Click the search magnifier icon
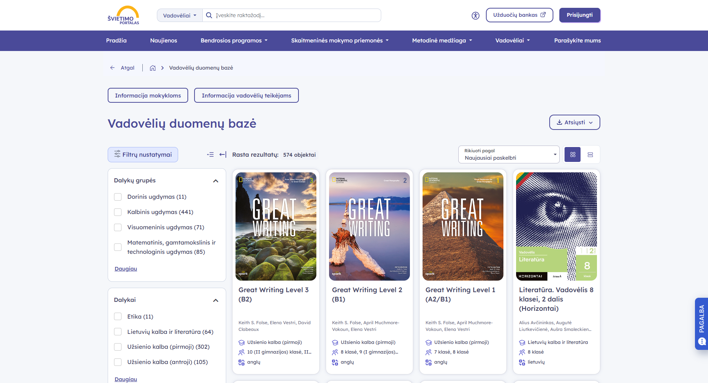The width and height of the screenshot is (708, 383). (209, 15)
